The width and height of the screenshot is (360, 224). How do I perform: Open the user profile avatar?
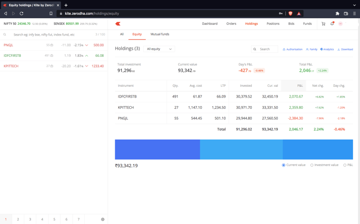[341, 24]
